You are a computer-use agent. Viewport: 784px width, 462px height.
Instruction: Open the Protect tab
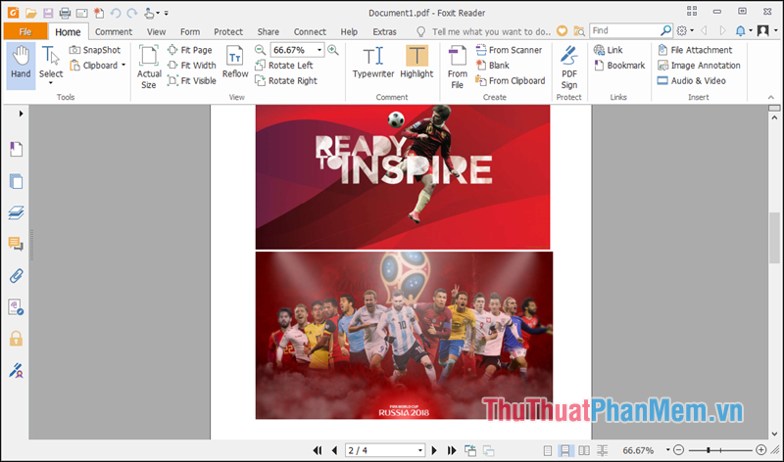pos(228,31)
